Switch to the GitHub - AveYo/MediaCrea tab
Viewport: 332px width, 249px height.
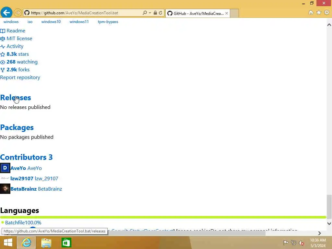[x=197, y=13]
